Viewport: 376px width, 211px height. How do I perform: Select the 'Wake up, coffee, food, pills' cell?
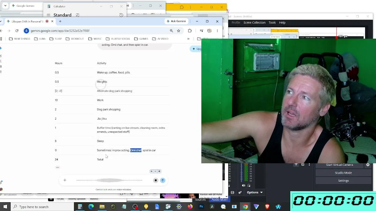click(113, 72)
